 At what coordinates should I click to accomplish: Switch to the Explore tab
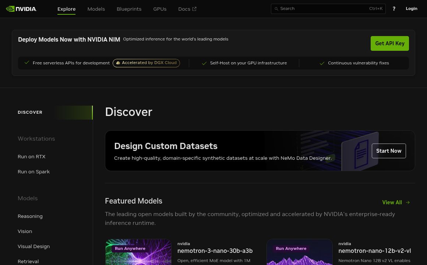66,9
